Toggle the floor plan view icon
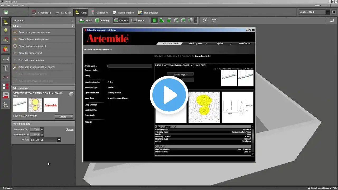This screenshot has width=338, height=190. pyautogui.click(x=162, y=20)
